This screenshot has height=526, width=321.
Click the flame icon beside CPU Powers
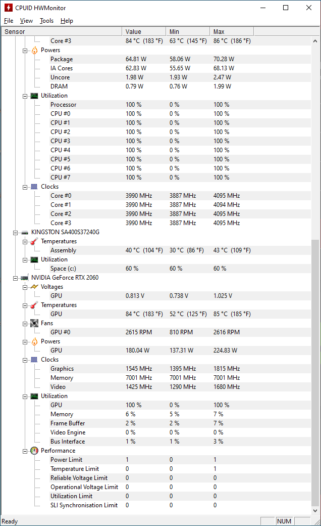pyautogui.click(x=34, y=50)
